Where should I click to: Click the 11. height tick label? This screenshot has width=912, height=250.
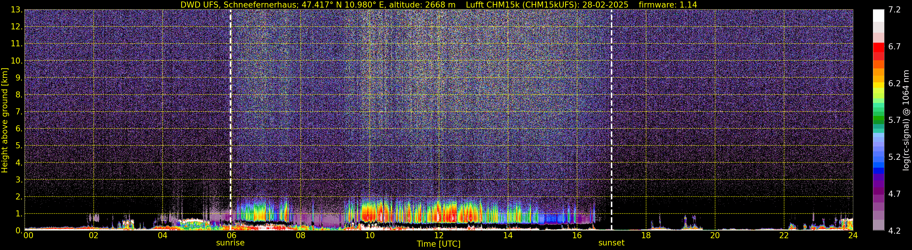(17, 44)
